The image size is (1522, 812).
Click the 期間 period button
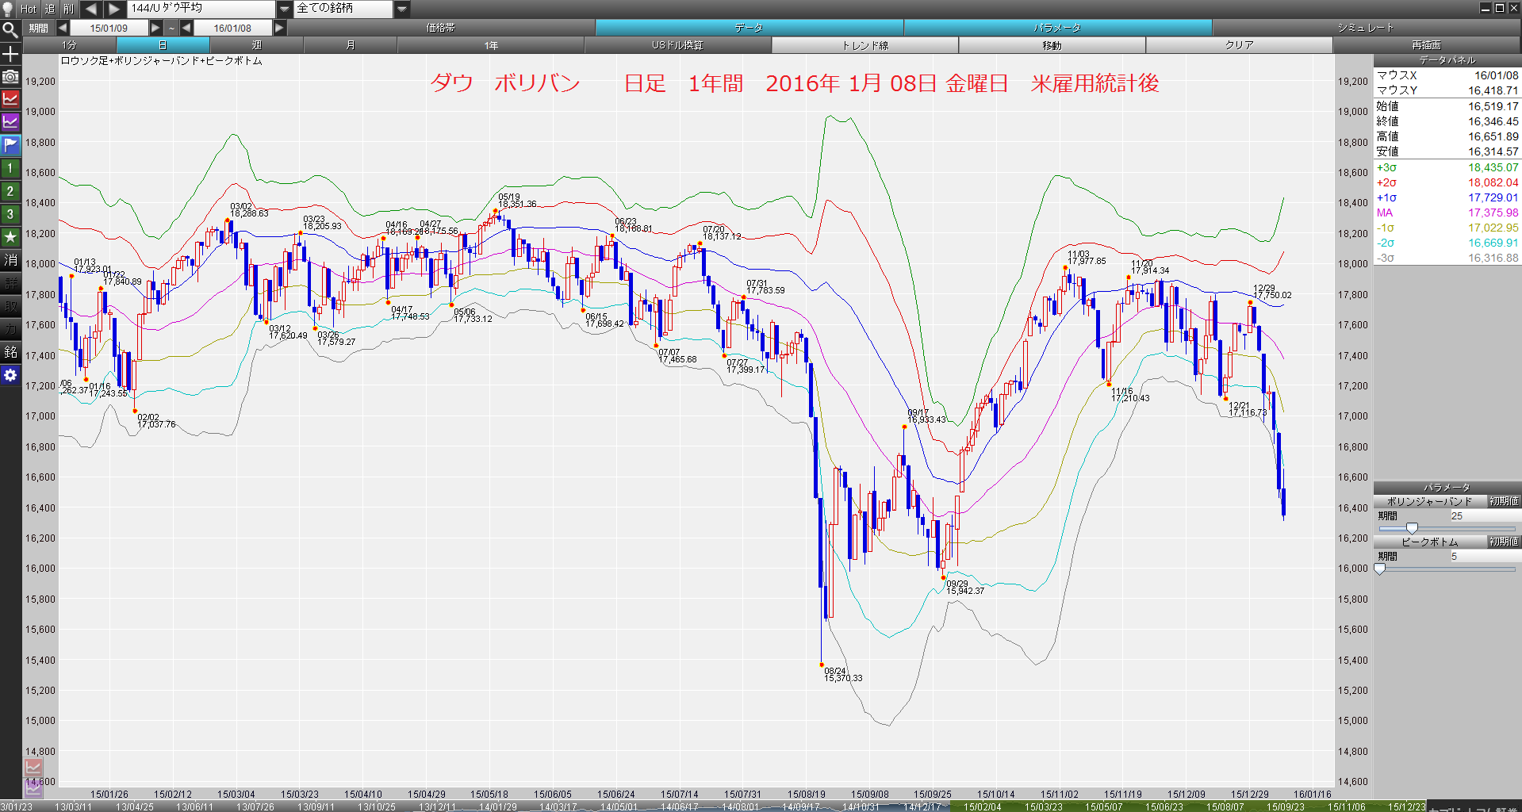click(x=39, y=28)
